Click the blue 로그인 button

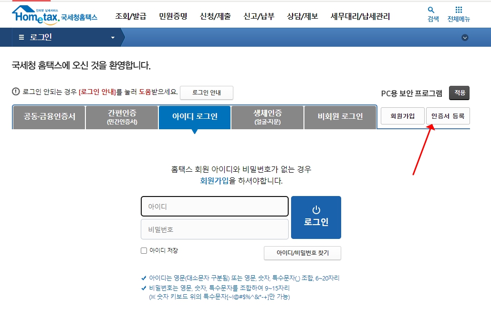(x=316, y=217)
